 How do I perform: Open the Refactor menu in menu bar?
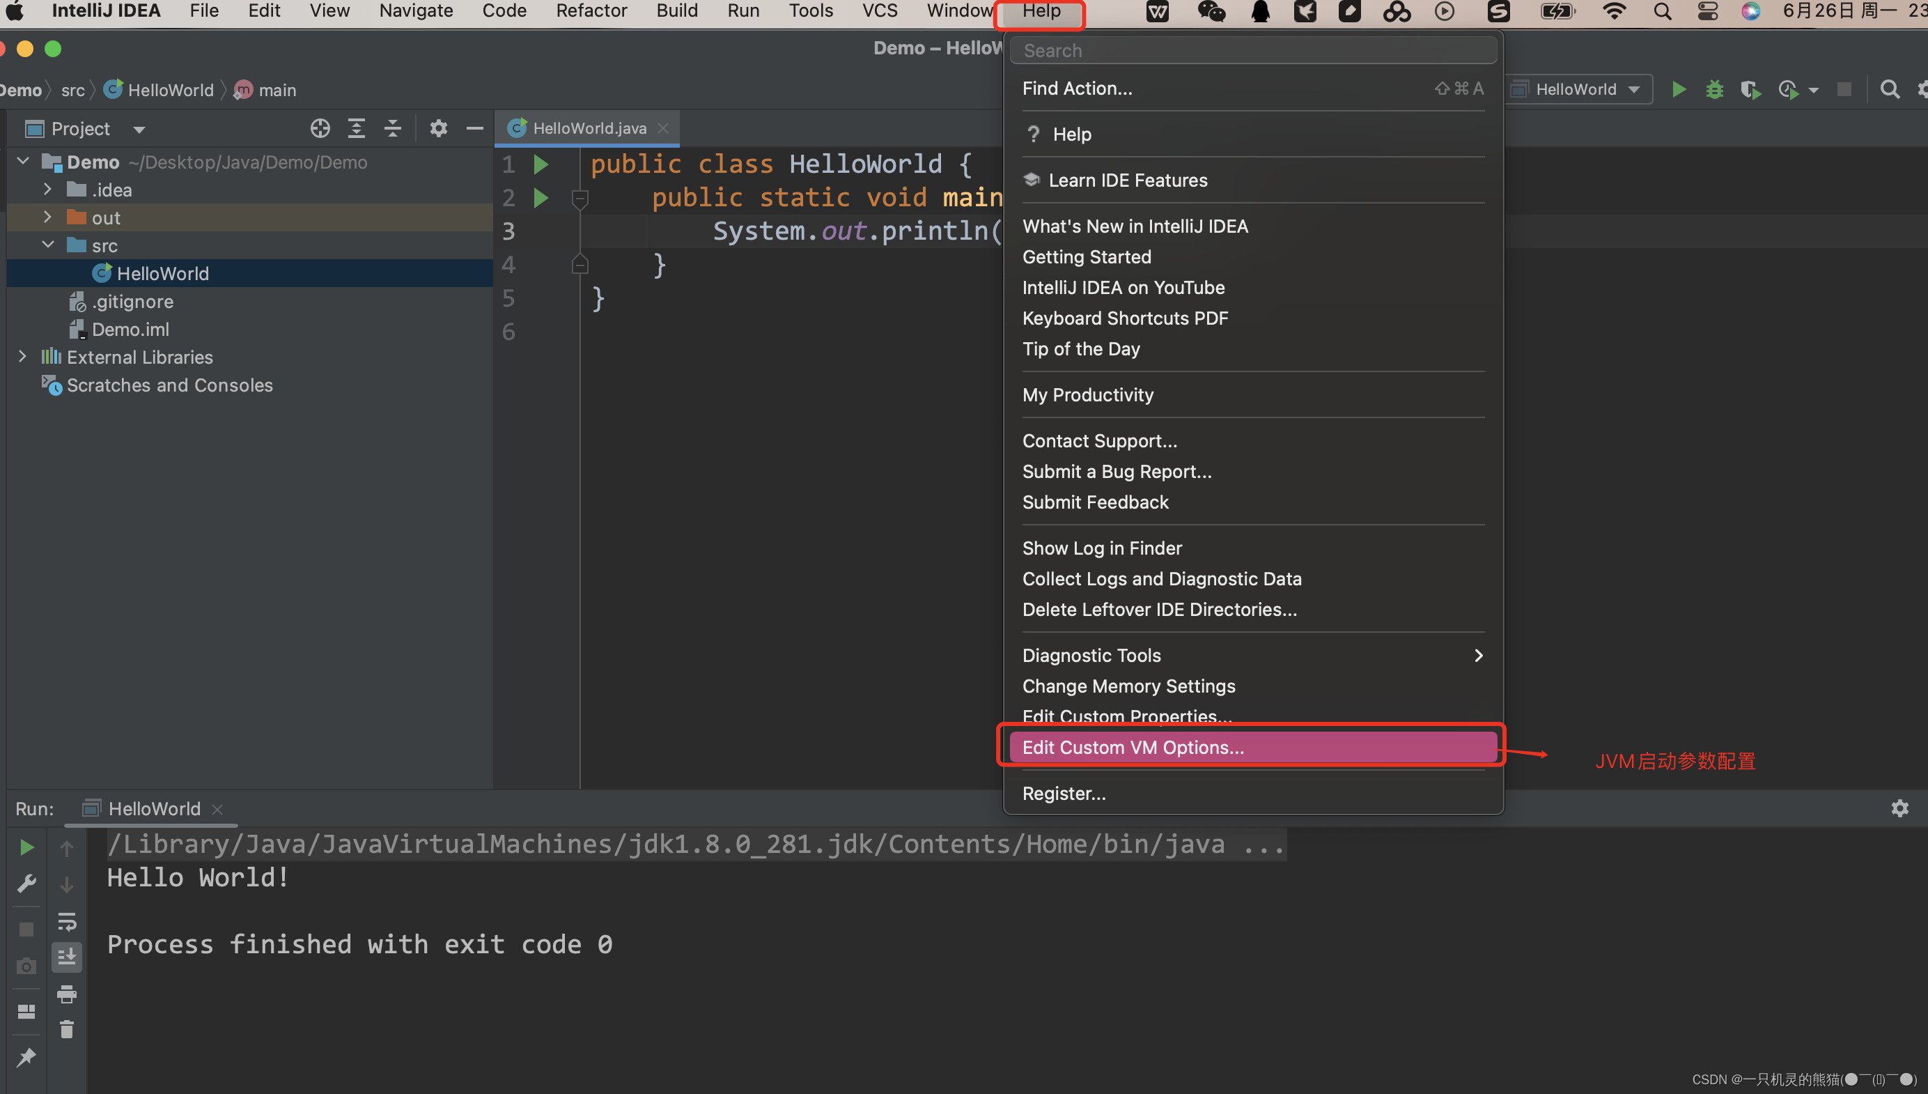(x=591, y=10)
